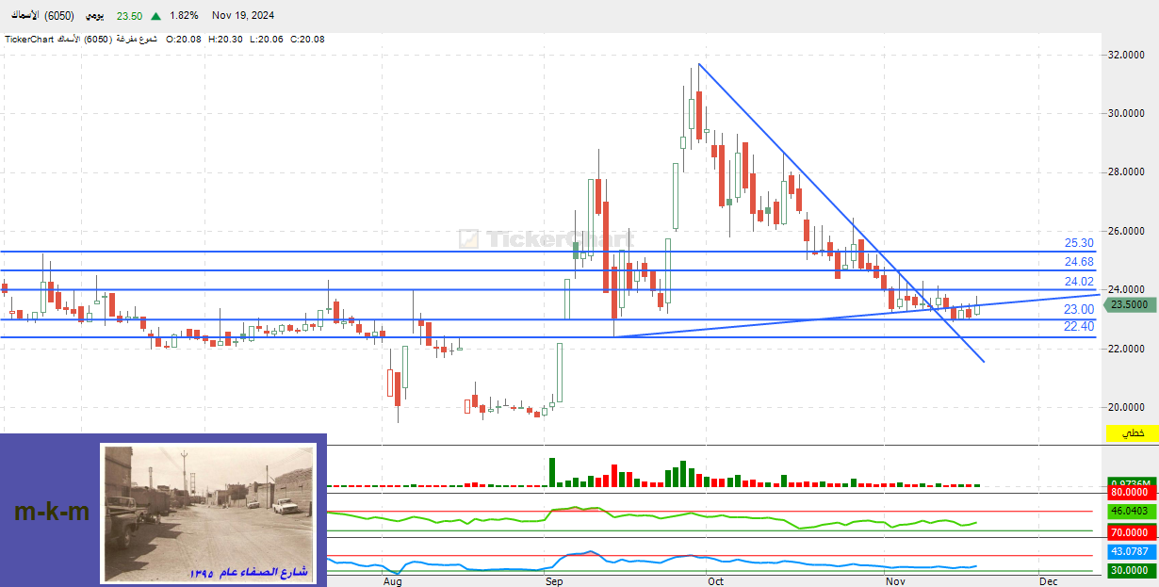1159x587 pixels.
Task: Click the Dec label on time axis
Action: click(1049, 581)
